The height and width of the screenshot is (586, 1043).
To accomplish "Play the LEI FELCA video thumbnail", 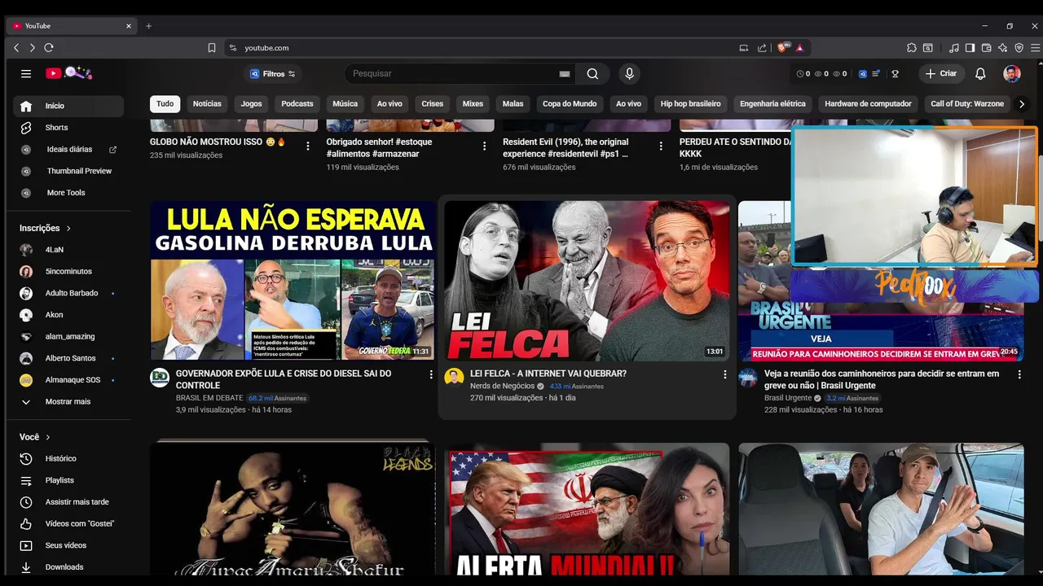I will pyautogui.click(x=587, y=281).
